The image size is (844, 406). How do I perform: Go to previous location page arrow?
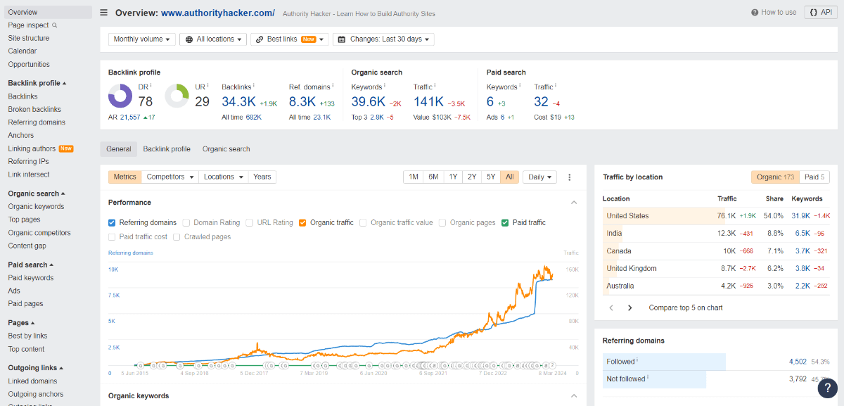[611, 307]
